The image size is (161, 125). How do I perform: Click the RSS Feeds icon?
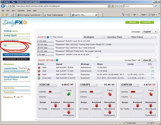pyautogui.click(x=129, y=15)
